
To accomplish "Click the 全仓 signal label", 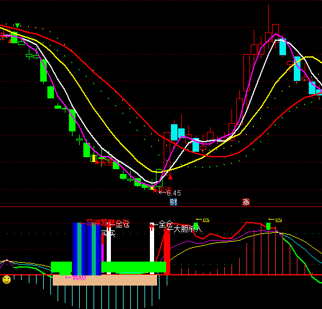I will 165,224.
